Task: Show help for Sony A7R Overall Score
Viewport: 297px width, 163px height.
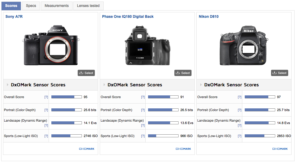Action: [46, 97]
